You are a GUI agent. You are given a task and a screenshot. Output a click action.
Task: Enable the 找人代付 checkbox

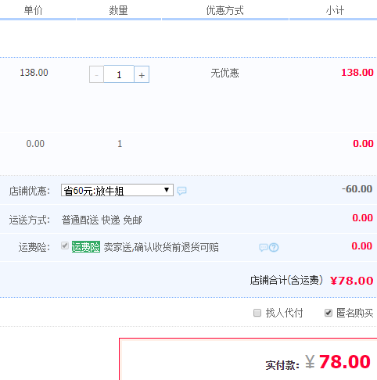[x=257, y=313]
